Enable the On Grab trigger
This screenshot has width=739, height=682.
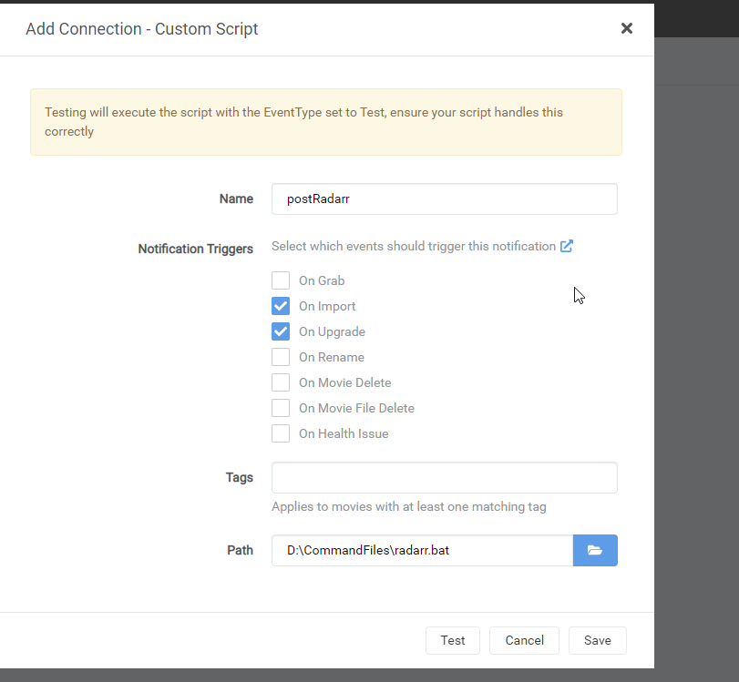click(x=281, y=280)
